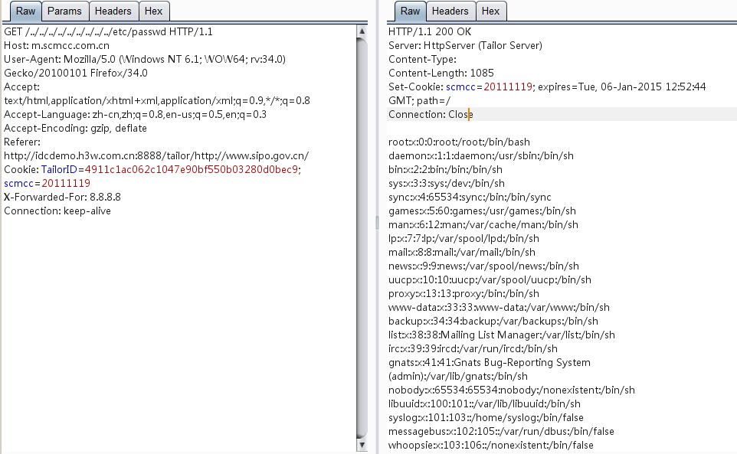Switch to the request Raw tab
This screenshot has width=737, height=454.
[25, 11]
